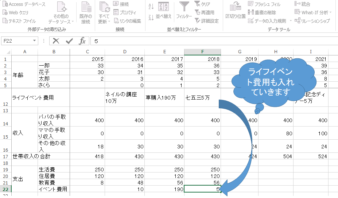Click cell 504 in row 17
The height and width of the screenshot is (198, 338).
(276, 156)
